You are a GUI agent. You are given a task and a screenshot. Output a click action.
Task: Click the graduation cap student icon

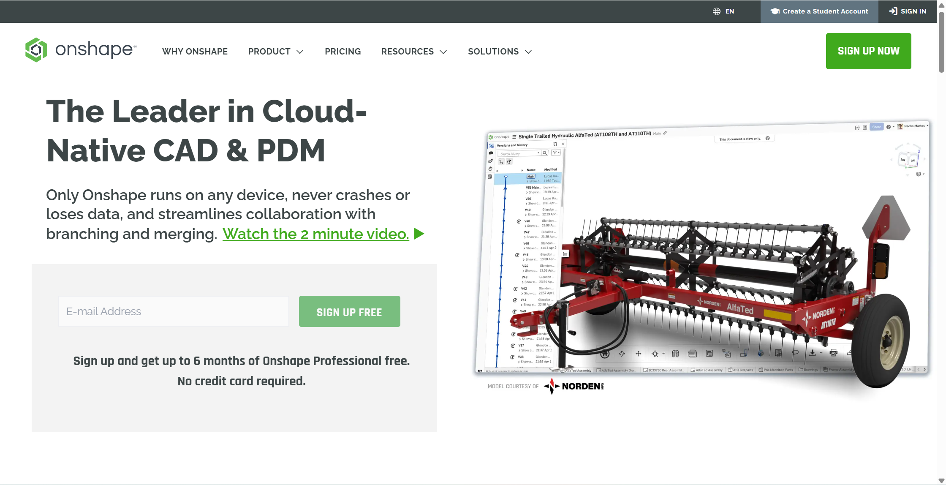tap(775, 11)
